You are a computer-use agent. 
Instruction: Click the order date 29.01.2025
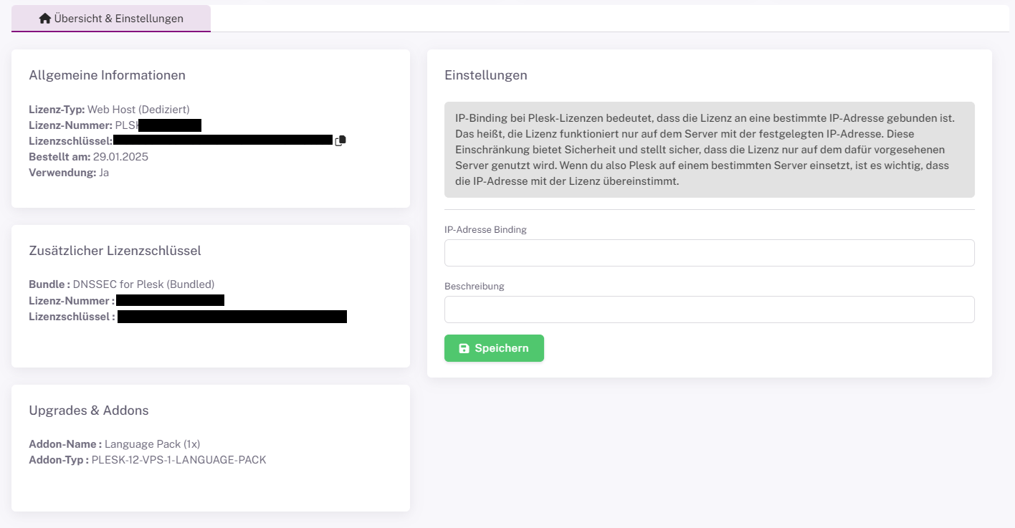(120, 157)
